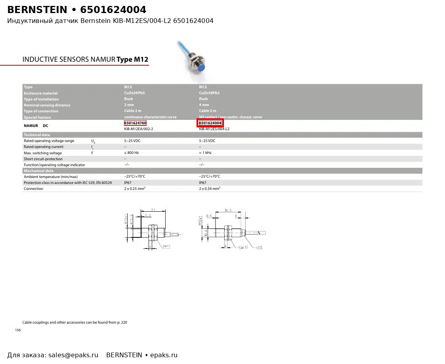Click the Ambient temperature (min/max) label
The width and height of the screenshot is (445, 364).
50,177
